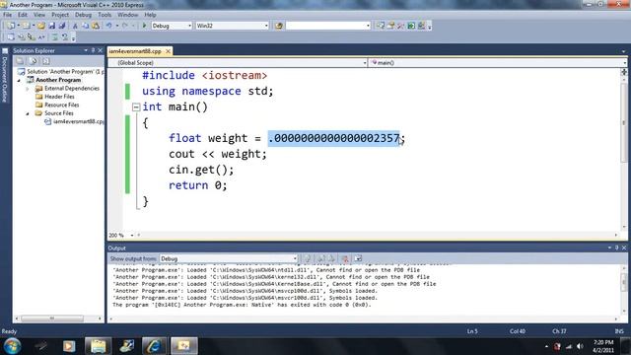Click the clock showing 7:20 PM
This screenshot has width=631, height=355.
point(603,342)
